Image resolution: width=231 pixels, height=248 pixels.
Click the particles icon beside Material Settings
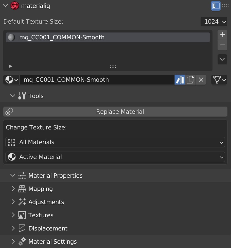[22, 241]
